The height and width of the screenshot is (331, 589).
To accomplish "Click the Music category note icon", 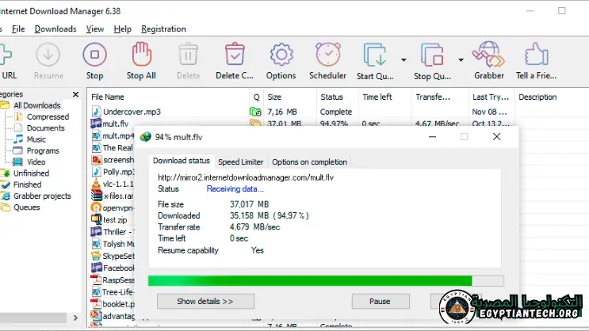I will [x=17, y=139].
